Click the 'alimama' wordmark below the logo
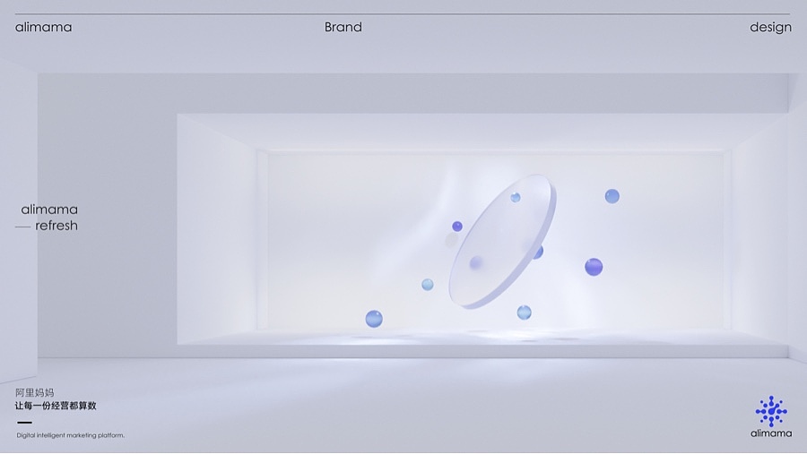This screenshot has width=807, height=454. 771,433
